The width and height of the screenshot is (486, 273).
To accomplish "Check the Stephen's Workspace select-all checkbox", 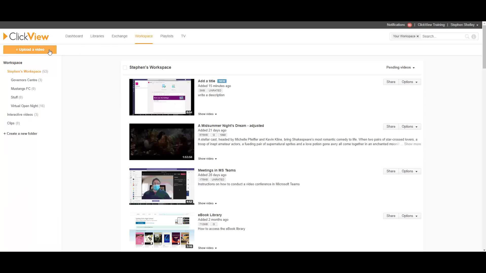I will 125,67.
